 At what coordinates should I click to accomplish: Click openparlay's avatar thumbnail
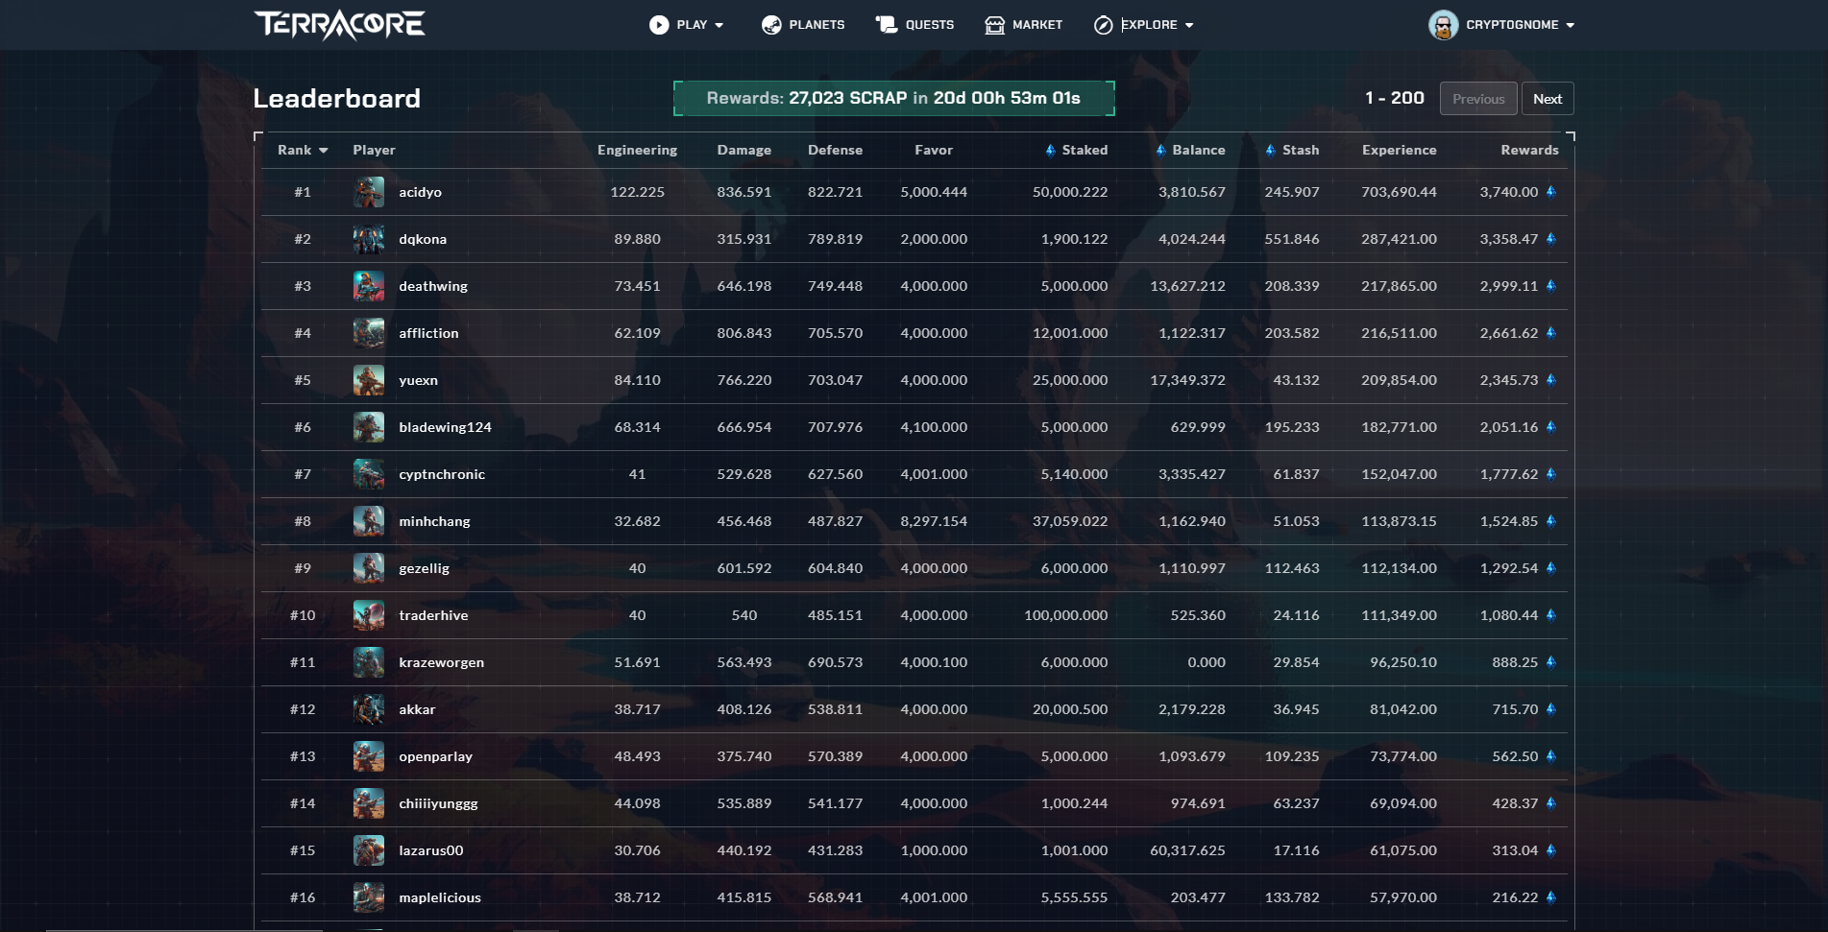pos(369,756)
